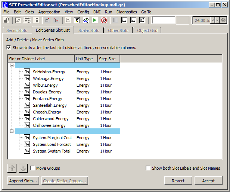Click the Santeetlah.Energy series slot icon
This screenshot has height=192, width=230.
tap(27, 105)
